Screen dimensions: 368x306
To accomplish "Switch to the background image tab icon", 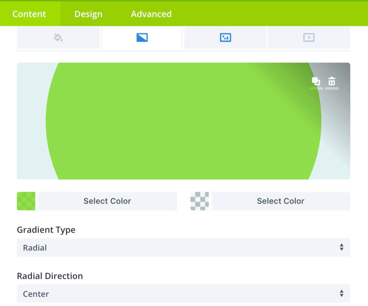I will point(225,37).
